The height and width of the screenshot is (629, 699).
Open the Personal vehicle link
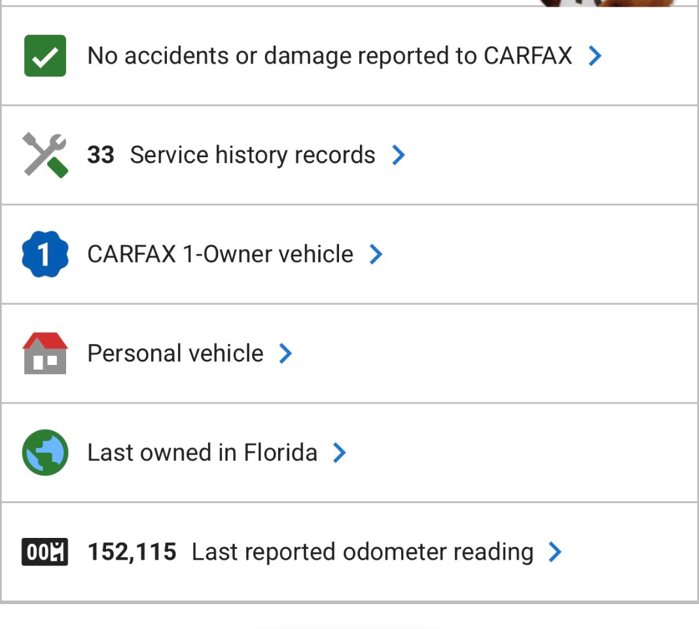pyautogui.click(x=175, y=354)
